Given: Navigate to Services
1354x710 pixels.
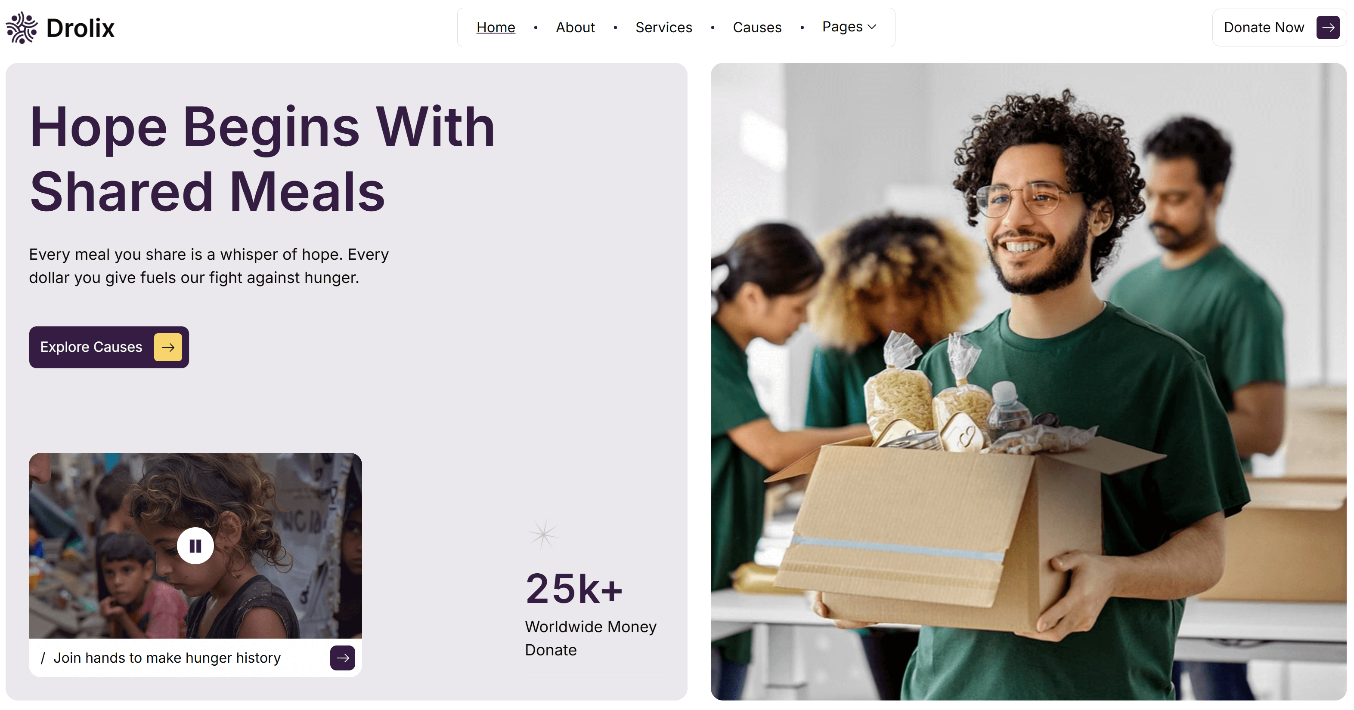Looking at the screenshot, I should (663, 28).
